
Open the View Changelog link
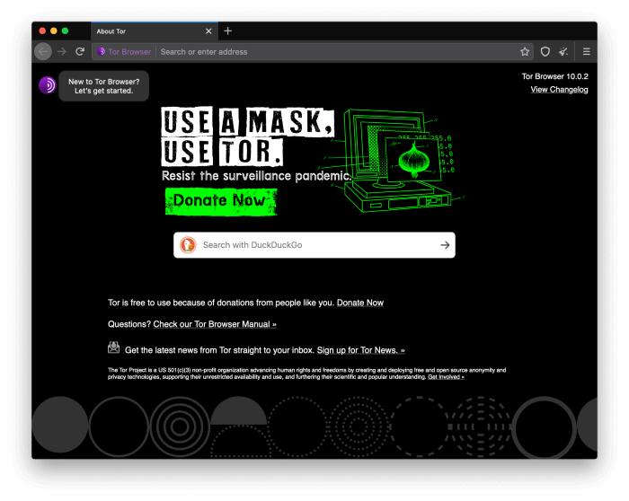point(559,90)
